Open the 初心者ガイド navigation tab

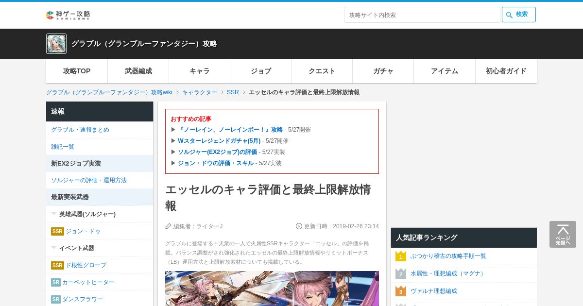coord(506,71)
